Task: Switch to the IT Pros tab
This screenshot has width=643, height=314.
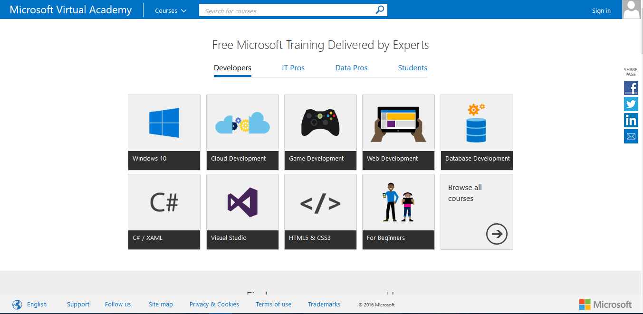Action: tap(293, 67)
